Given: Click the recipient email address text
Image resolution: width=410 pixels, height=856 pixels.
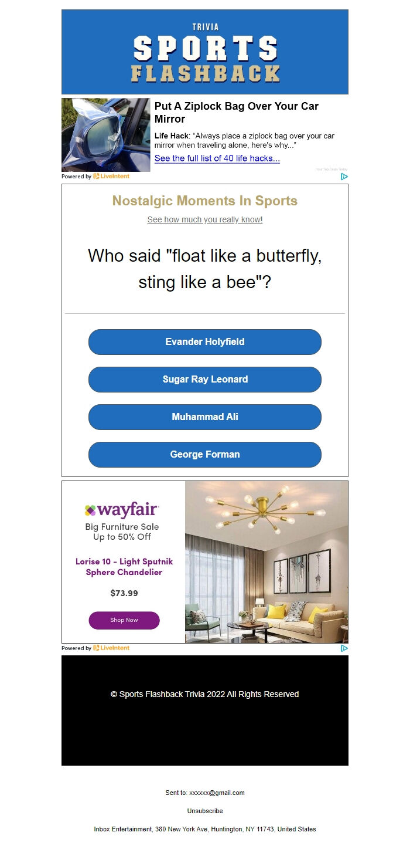Looking at the screenshot, I should click(204, 793).
